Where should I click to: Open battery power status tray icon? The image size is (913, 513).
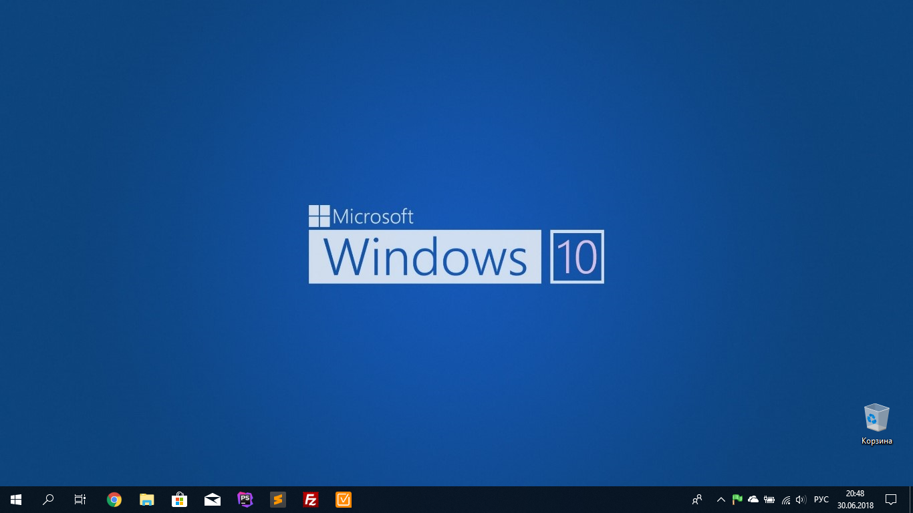pyautogui.click(x=769, y=500)
